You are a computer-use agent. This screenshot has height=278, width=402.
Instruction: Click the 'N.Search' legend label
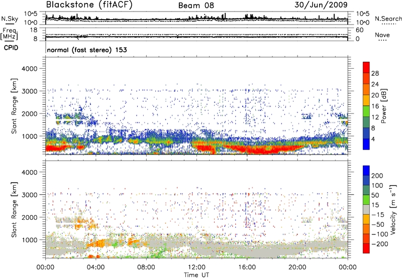388,19
